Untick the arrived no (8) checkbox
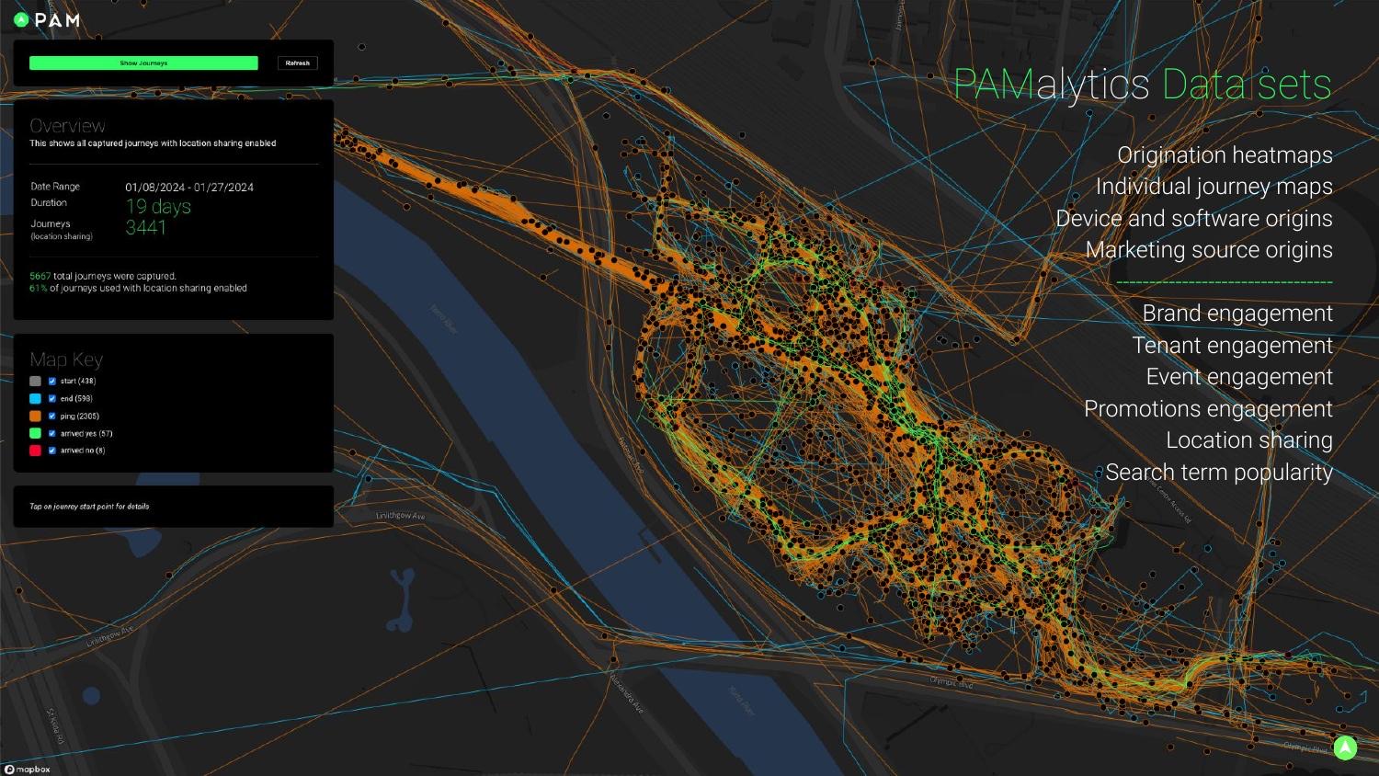Screen dimensions: 1379x776 (52, 451)
